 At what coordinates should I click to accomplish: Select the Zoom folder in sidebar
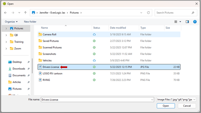(15, 48)
